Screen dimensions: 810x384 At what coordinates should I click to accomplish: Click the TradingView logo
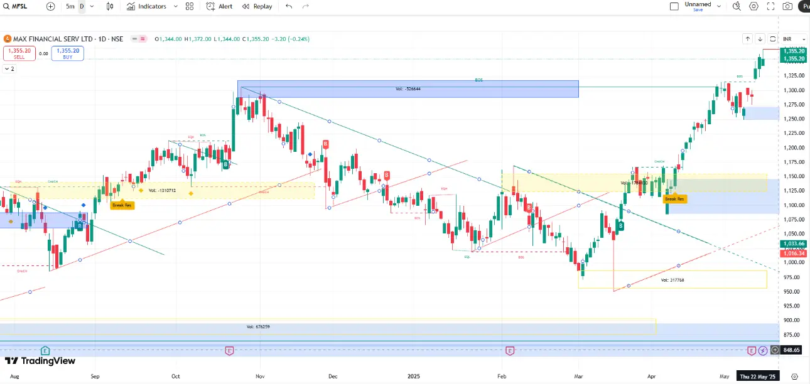tap(40, 361)
